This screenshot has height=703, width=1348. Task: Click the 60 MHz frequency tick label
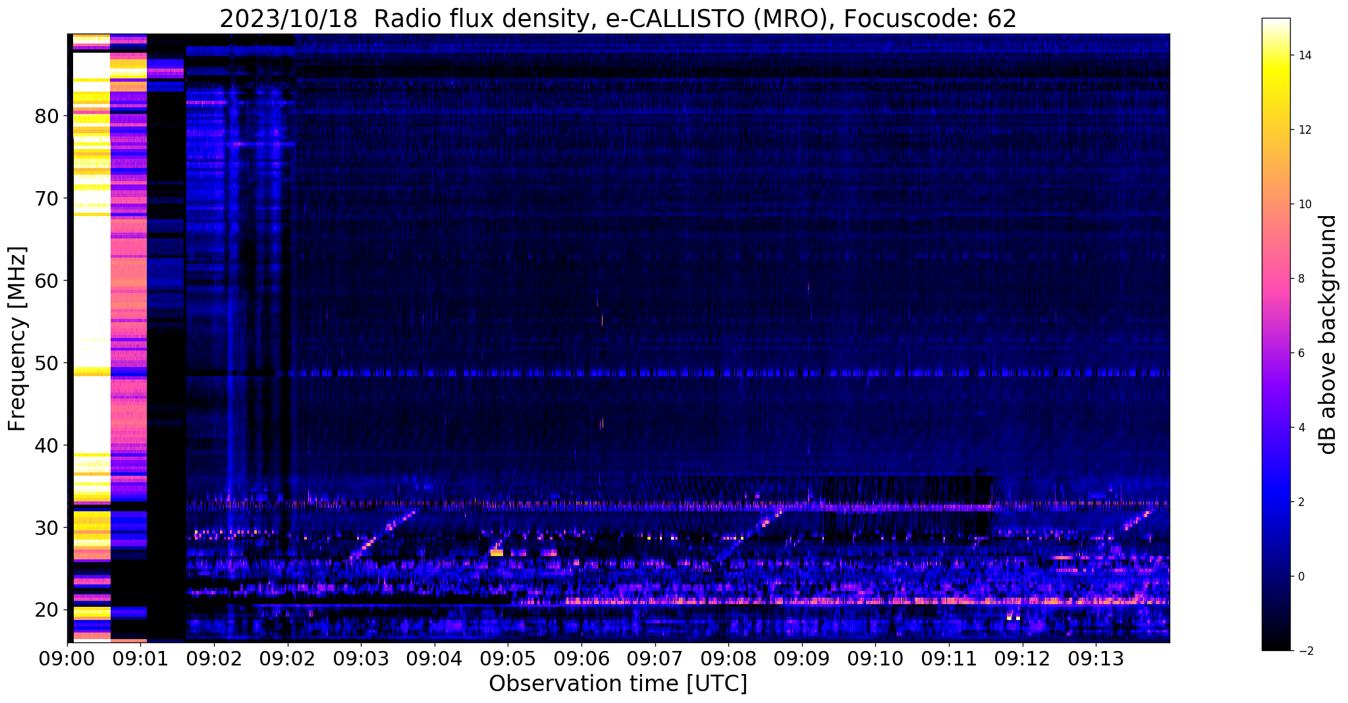click(47, 281)
